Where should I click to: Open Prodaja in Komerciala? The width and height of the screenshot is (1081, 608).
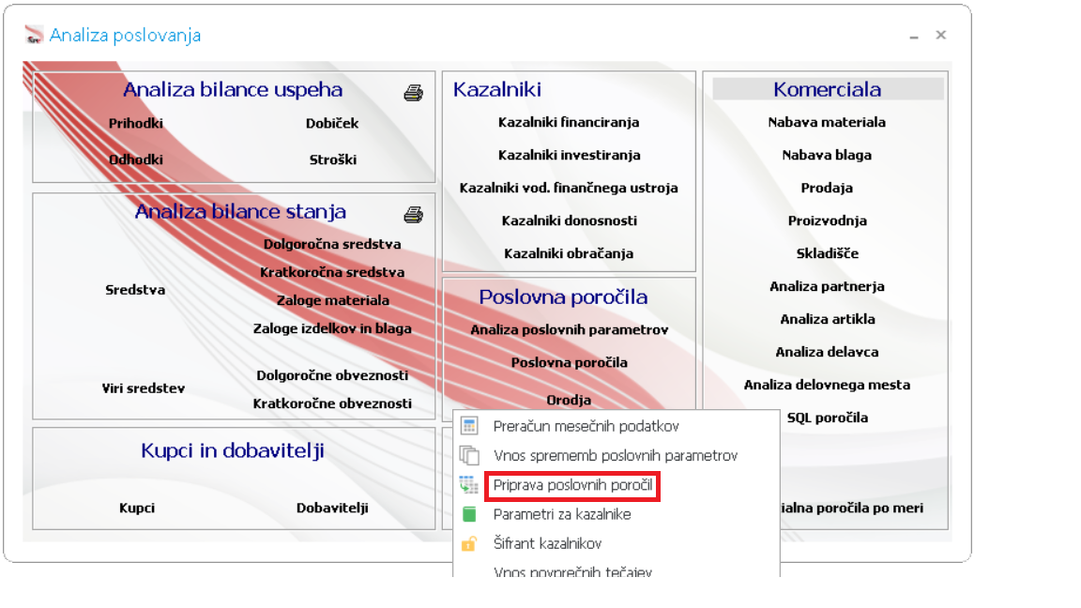pos(827,188)
